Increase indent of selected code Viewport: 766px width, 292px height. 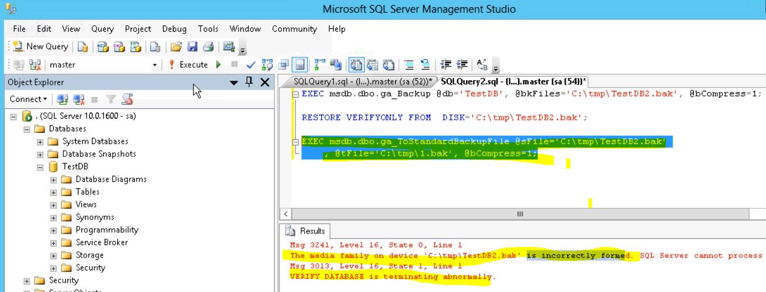(x=462, y=65)
